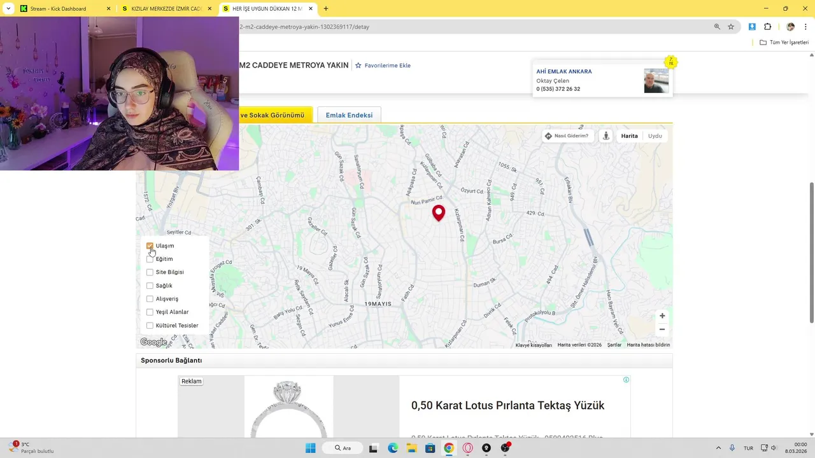815x458 pixels.
Task: Zoom in the map with plus button
Action: click(x=662, y=316)
